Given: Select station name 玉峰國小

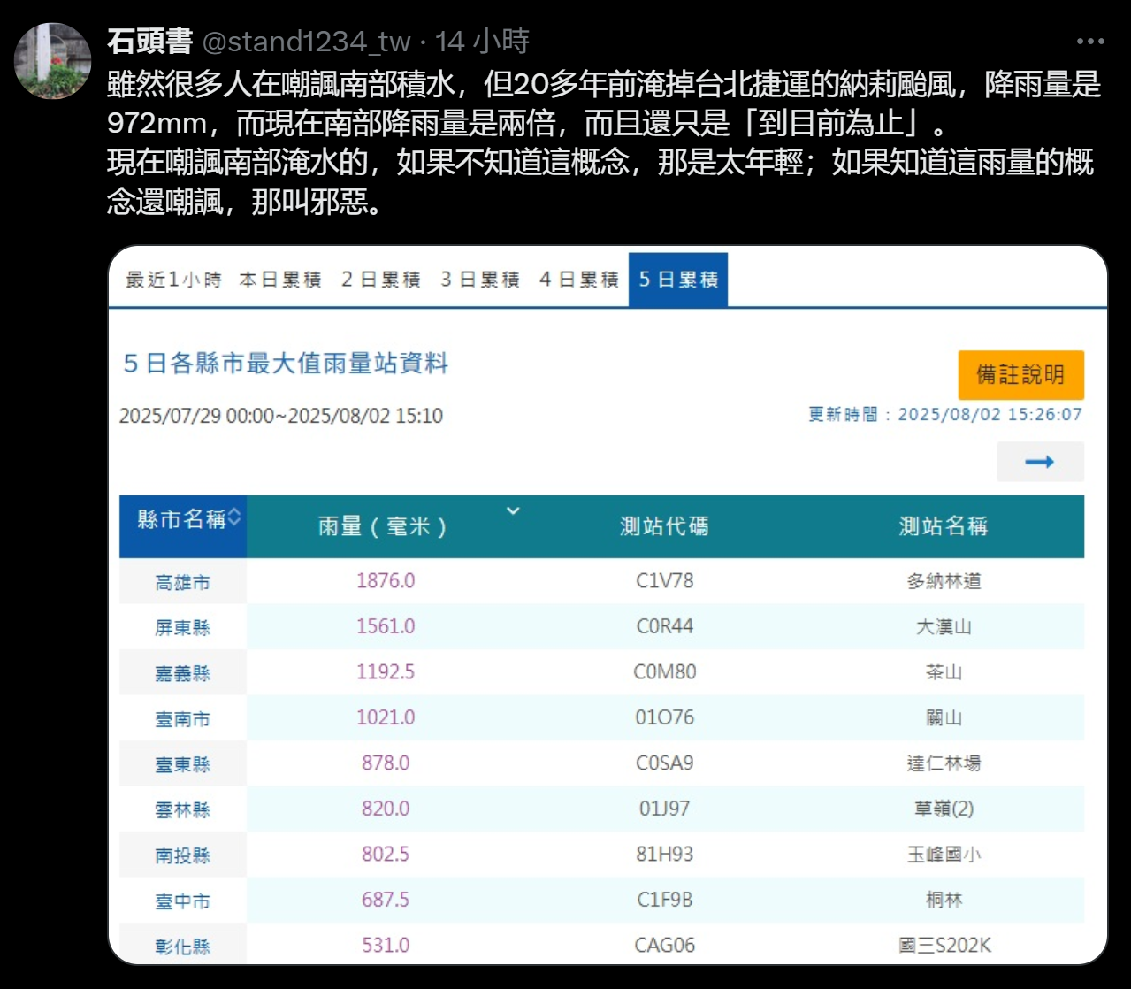Looking at the screenshot, I should (944, 855).
